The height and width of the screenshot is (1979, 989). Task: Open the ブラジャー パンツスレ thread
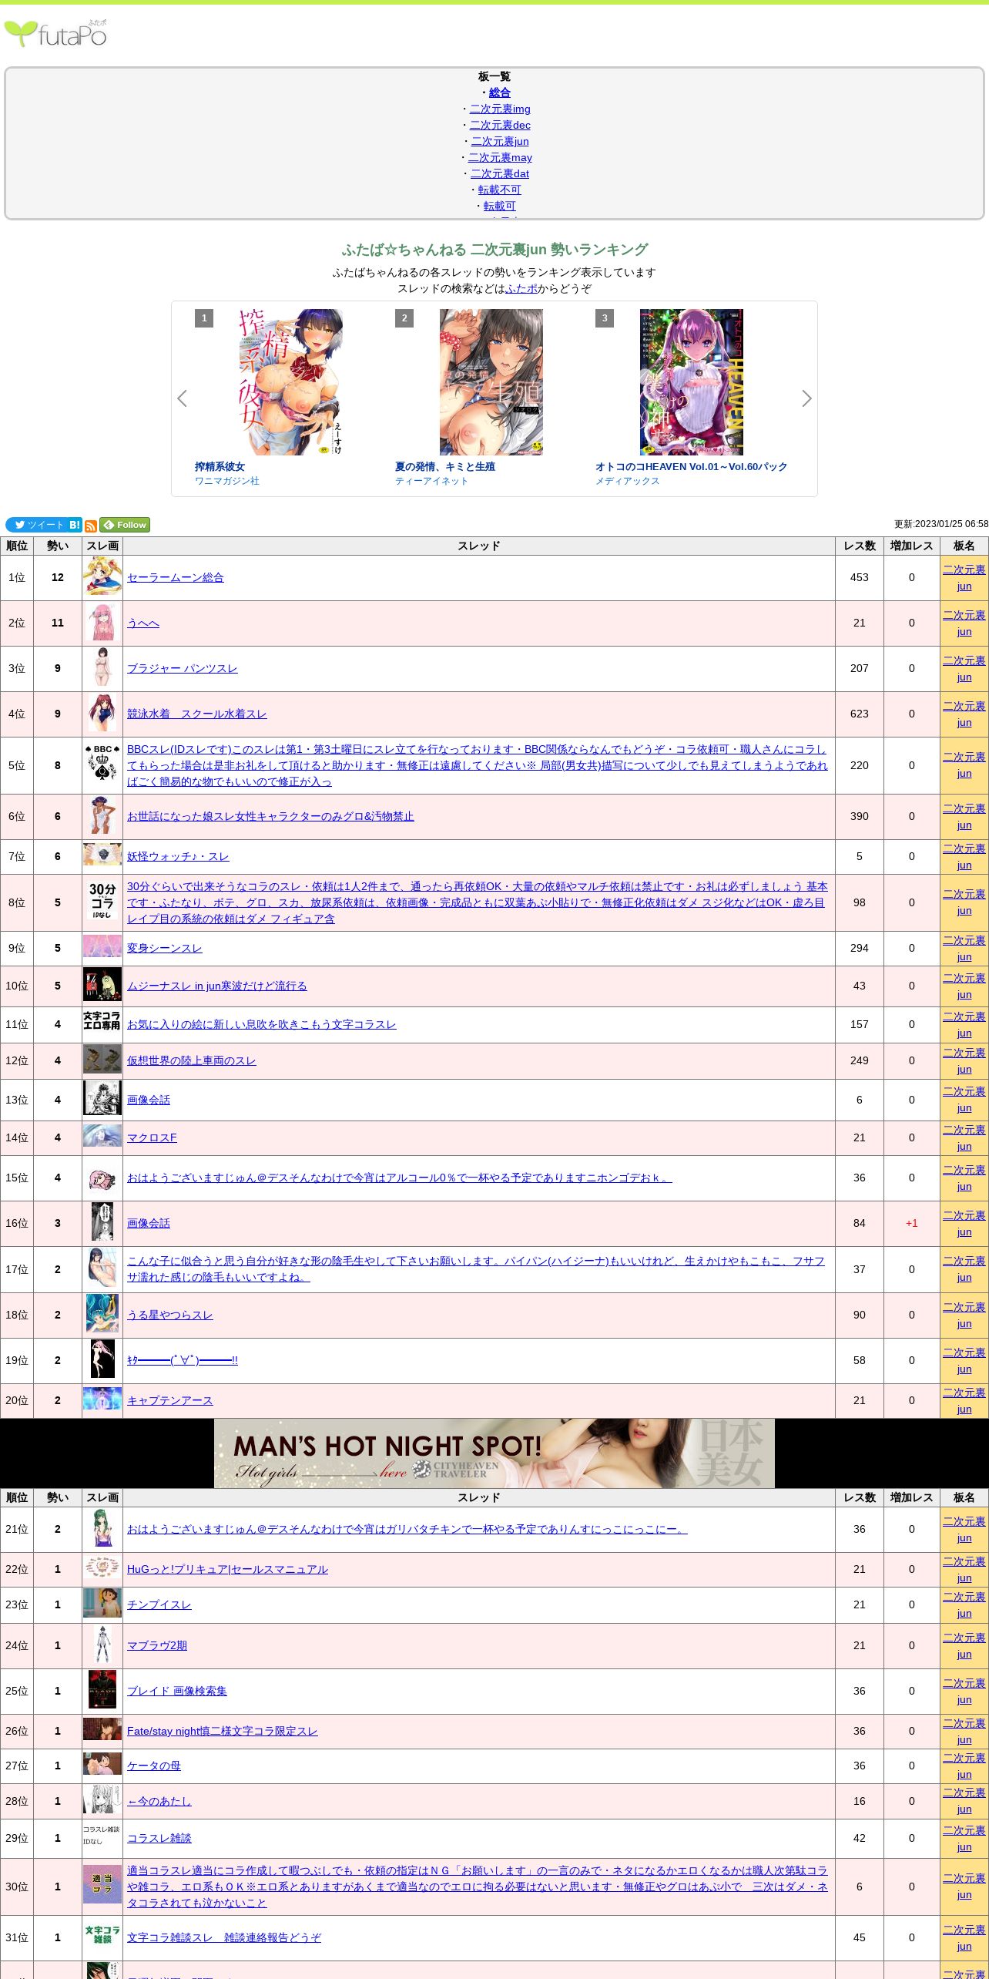pos(183,668)
